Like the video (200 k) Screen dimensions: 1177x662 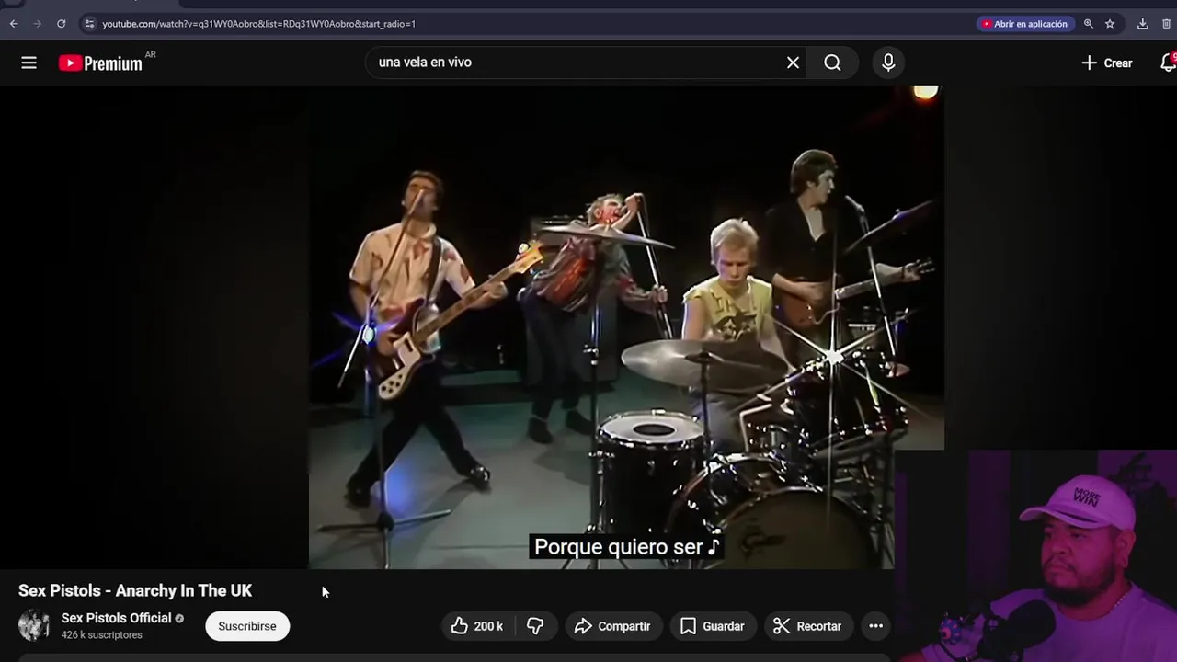point(477,626)
